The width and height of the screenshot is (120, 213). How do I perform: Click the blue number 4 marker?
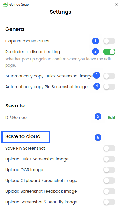pos(97,86)
